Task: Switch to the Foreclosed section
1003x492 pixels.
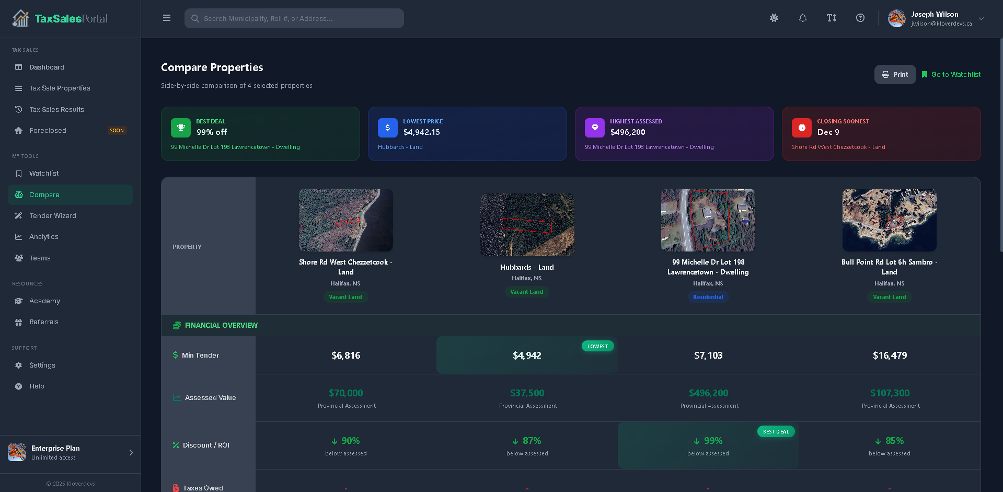Action: click(47, 130)
